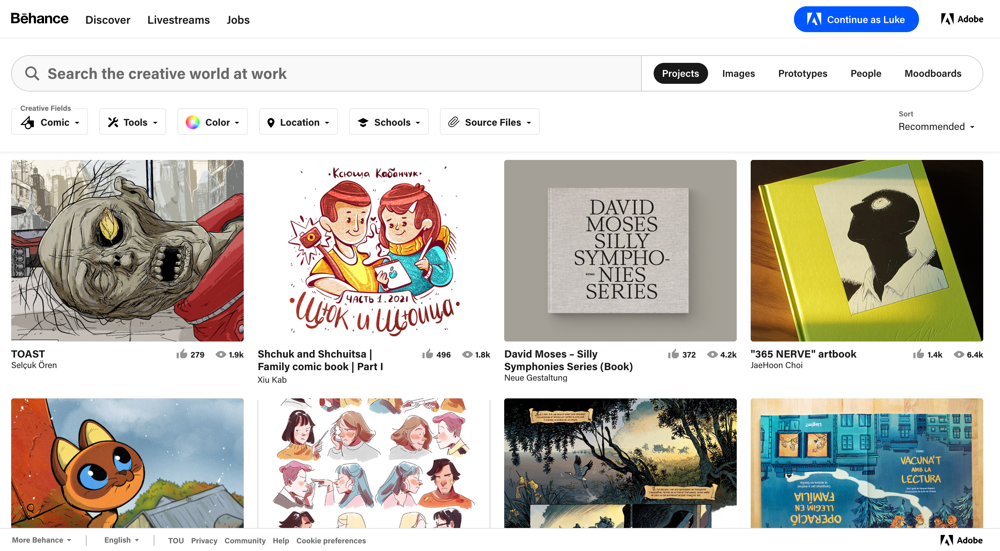
Task: Click the Adobe logo in the footer
Action: (961, 540)
